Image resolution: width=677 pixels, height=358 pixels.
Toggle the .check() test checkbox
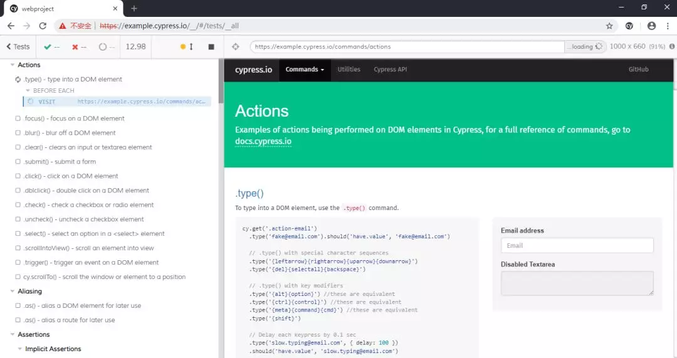(18, 204)
